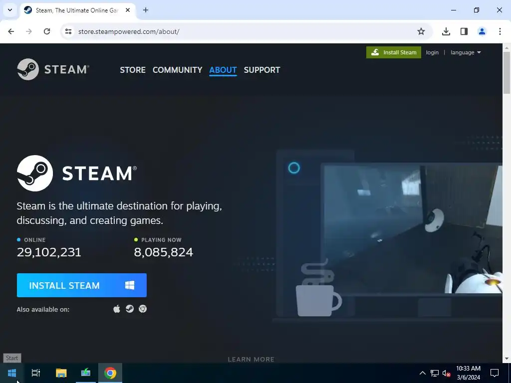Close the Steam browser tab

pyautogui.click(x=128, y=10)
